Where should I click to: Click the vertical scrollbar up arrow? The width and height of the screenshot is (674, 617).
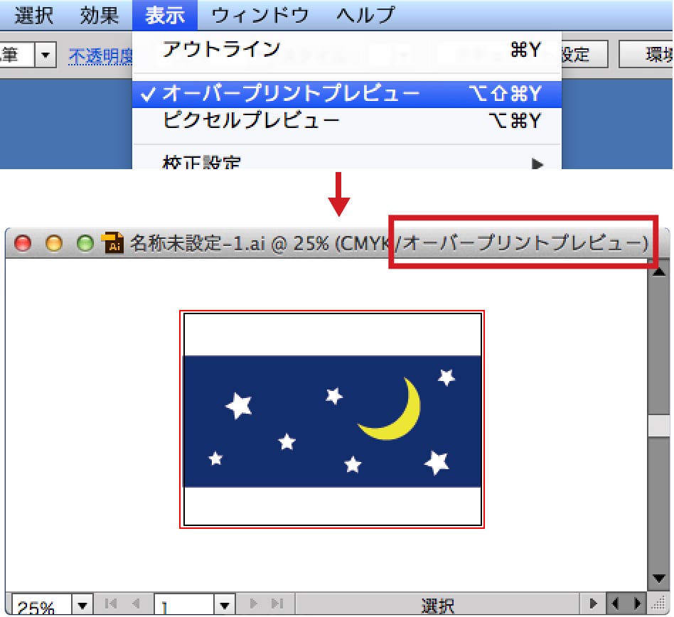[659, 272]
